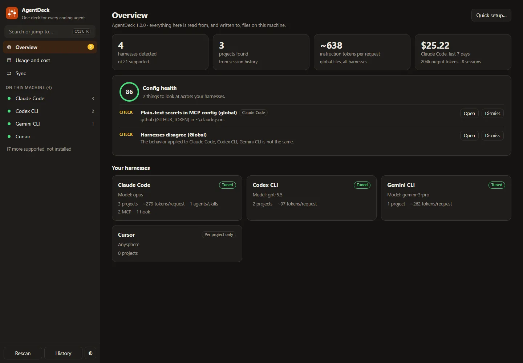
Task: Click the 4 harnesses detected stat card
Action: 160,52
